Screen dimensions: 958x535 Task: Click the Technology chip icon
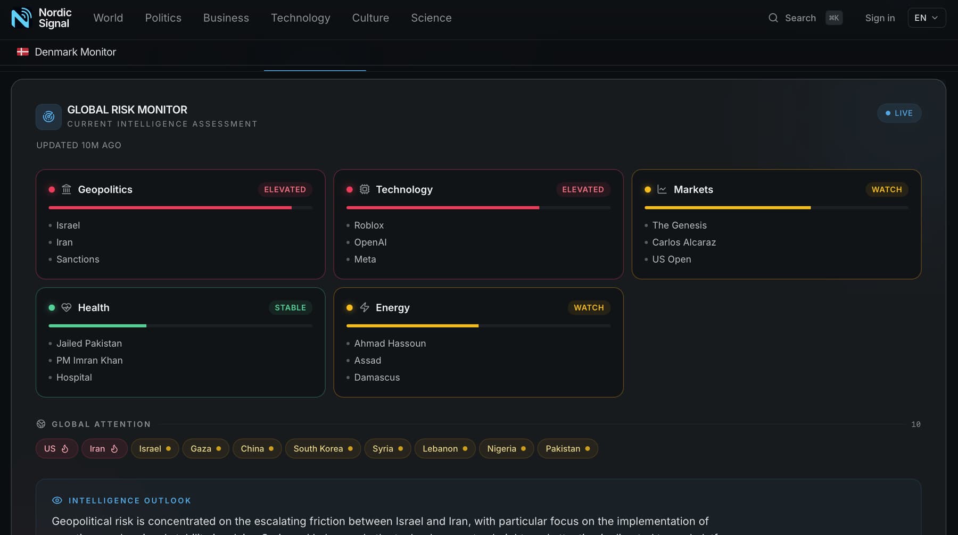pyautogui.click(x=365, y=189)
